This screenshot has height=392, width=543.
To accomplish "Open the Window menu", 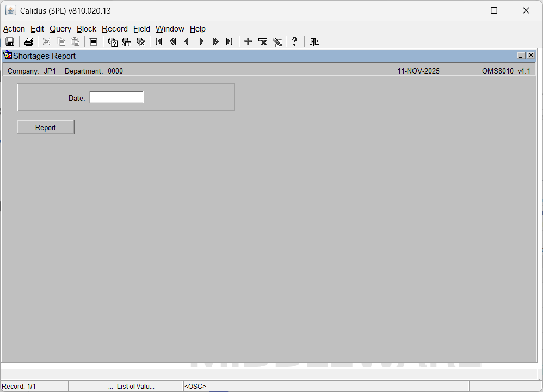I will [170, 29].
